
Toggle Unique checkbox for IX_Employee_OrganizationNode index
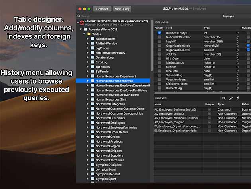[x=209, y=131]
